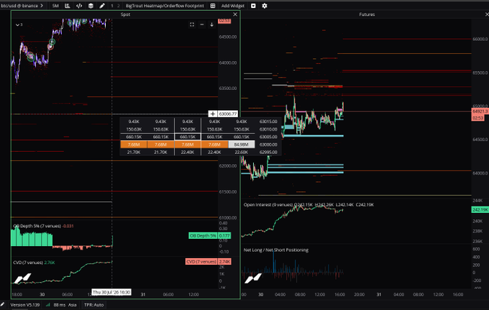Click Version V5.139 in status bar
This screenshot has height=310, width=489.
tap(25, 305)
